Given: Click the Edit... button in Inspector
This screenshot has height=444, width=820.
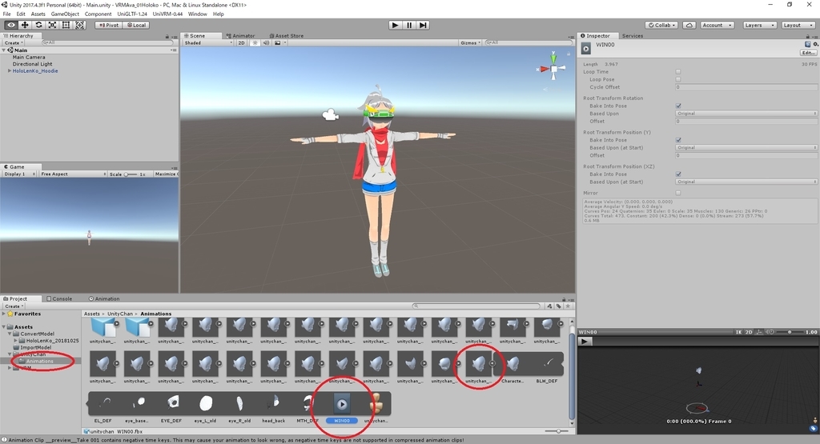Looking at the screenshot, I should 808,53.
